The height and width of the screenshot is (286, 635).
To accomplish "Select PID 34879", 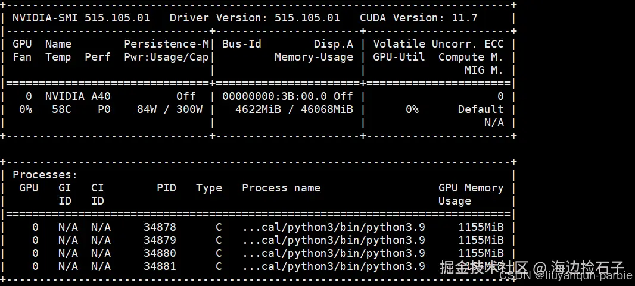I will pos(160,240).
